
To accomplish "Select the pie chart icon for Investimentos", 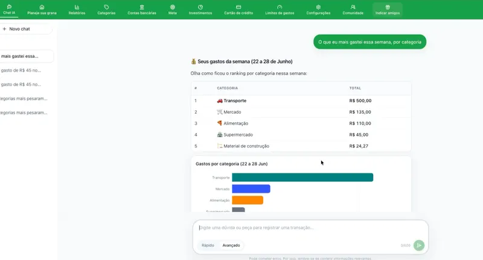I will click(200, 7).
